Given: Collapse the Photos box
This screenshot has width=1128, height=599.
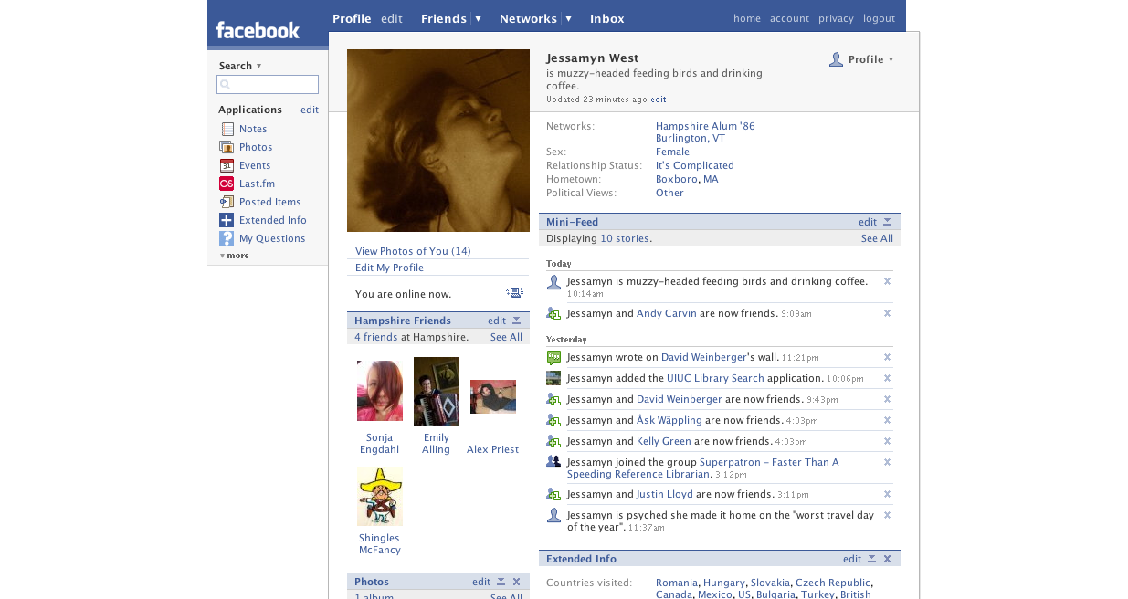Looking at the screenshot, I should coord(501,582).
